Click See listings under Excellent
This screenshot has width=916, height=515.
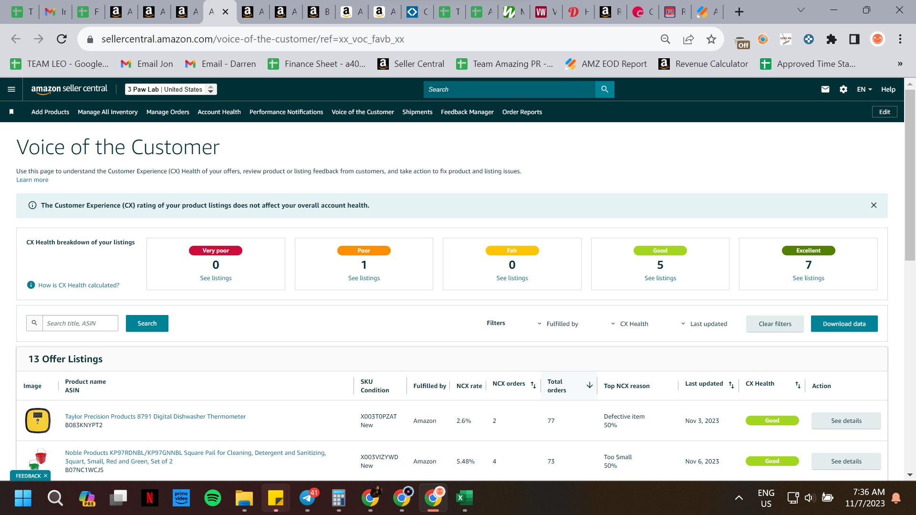pos(808,278)
